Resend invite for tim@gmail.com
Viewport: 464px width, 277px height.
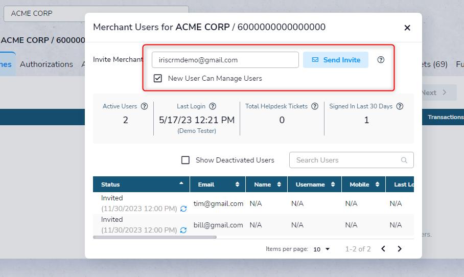coord(183,209)
